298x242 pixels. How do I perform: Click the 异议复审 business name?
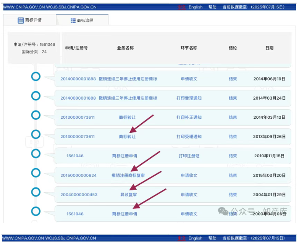(128, 194)
